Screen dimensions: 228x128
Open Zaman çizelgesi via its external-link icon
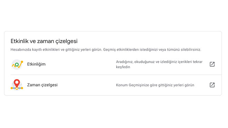(212, 85)
